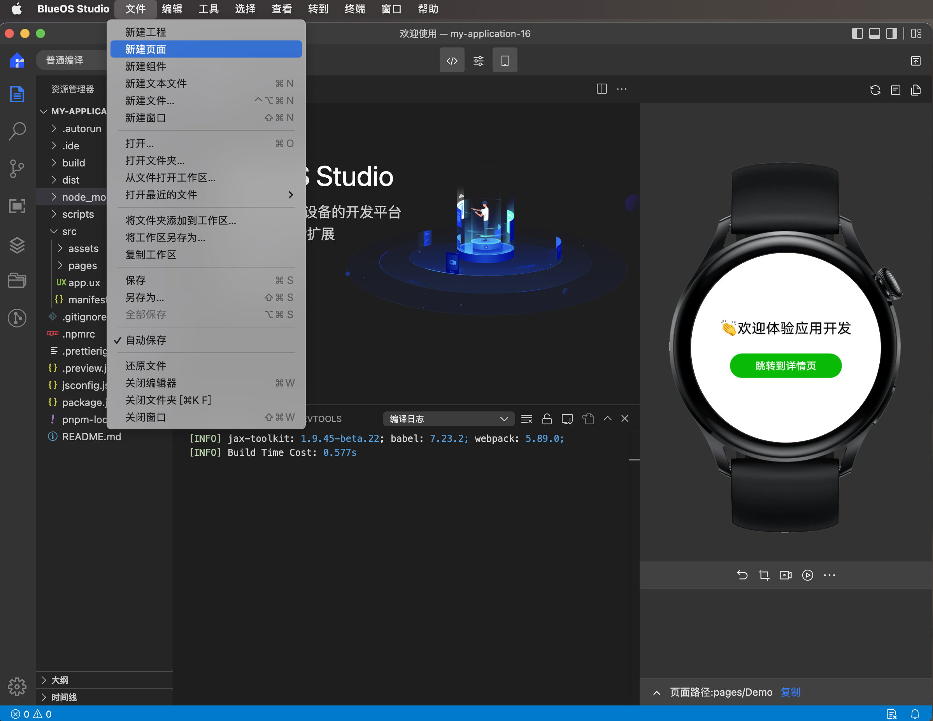933x721 pixels.
Task: Open the notifications bell in status bar
Action: click(915, 714)
